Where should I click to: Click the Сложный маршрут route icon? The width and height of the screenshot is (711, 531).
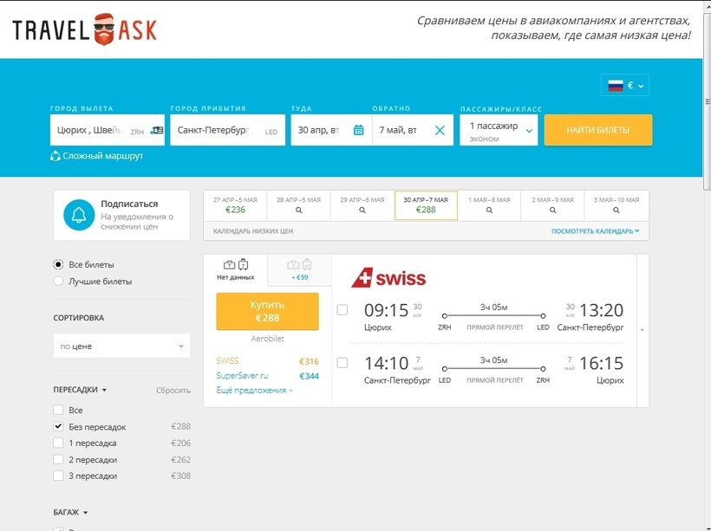(56, 156)
